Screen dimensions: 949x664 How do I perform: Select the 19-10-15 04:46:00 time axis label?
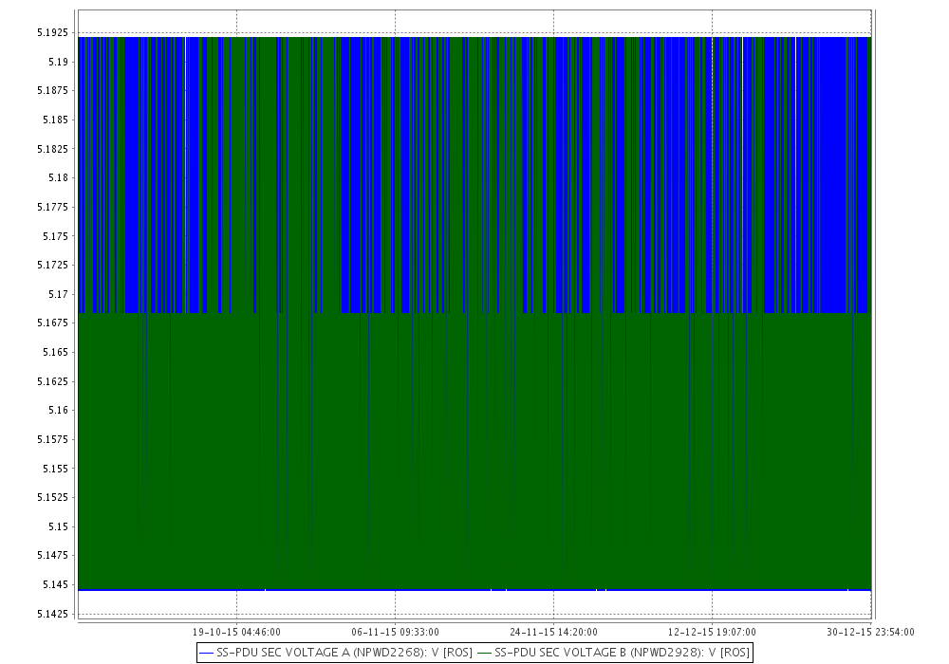coord(236,632)
